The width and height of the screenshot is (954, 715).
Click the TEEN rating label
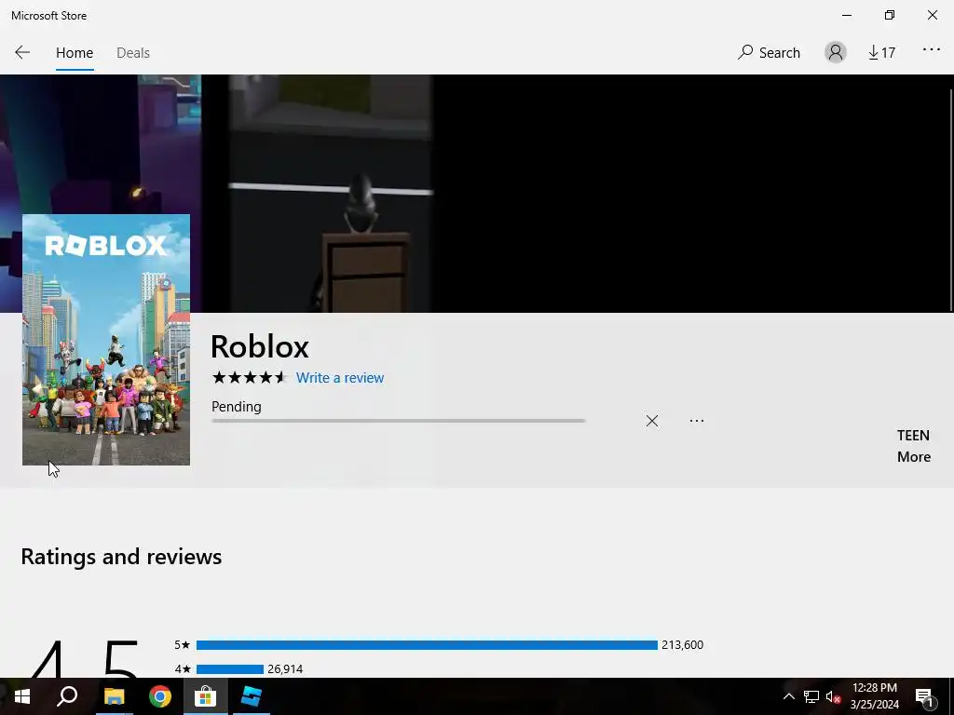[x=913, y=436]
